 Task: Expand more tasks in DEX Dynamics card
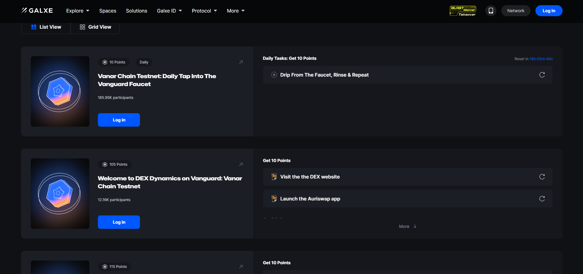click(x=408, y=226)
